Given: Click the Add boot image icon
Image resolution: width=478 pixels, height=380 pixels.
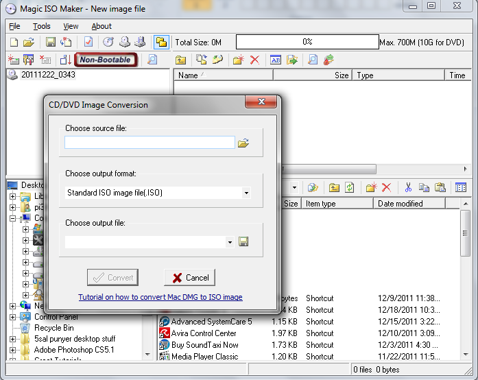Looking at the screenshot, I should [14, 60].
